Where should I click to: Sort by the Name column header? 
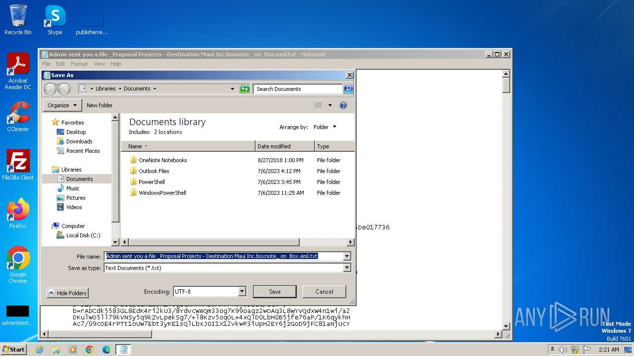point(188,146)
